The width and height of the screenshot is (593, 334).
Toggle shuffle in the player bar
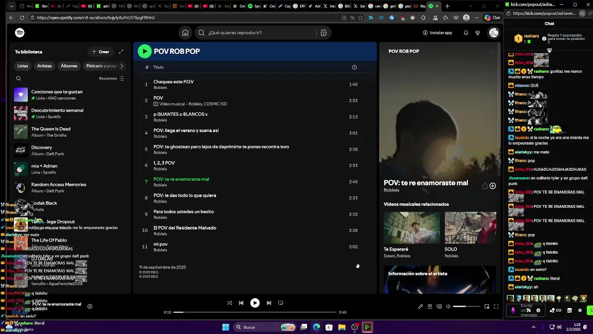pyautogui.click(x=229, y=303)
